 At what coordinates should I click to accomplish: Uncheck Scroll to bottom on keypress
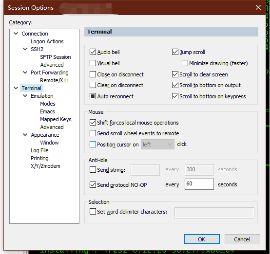point(175,96)
